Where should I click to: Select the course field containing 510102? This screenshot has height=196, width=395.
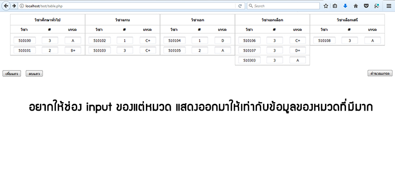point(100,41)
